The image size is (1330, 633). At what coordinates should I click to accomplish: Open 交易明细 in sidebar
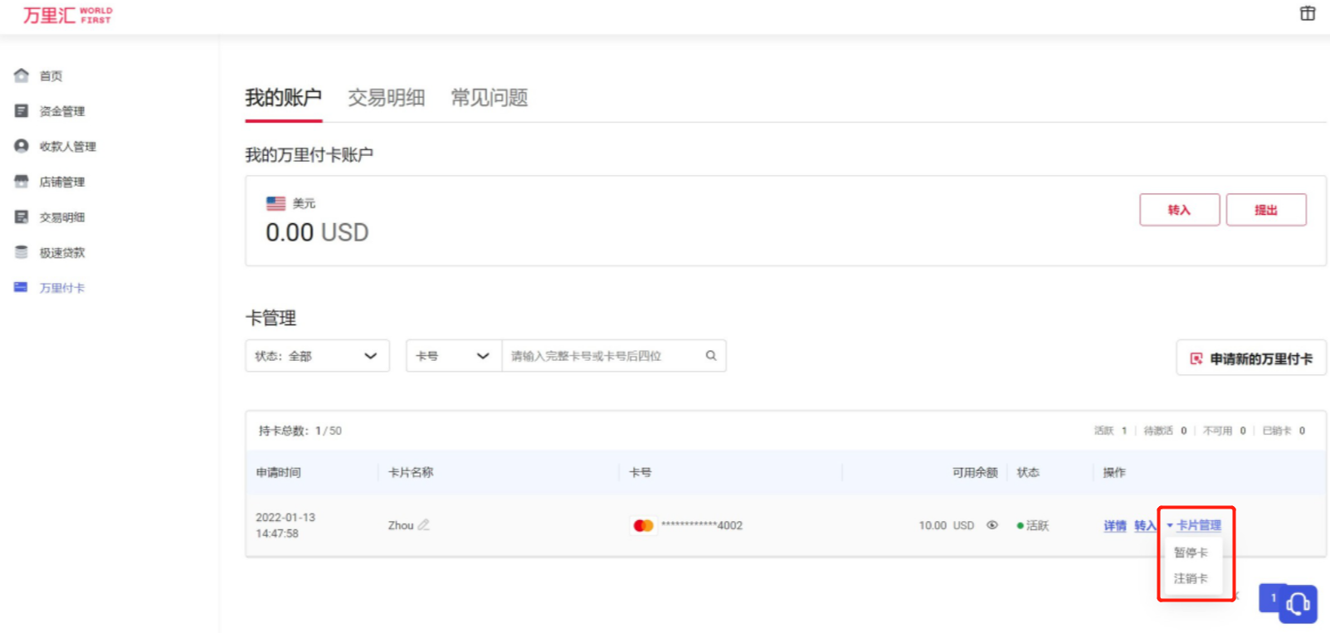[x=62, y=217]
